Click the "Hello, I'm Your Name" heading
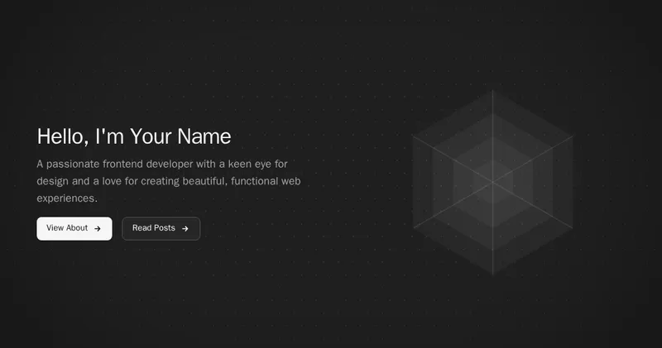The width and height of the screenshot is (662, 348). 134,136
